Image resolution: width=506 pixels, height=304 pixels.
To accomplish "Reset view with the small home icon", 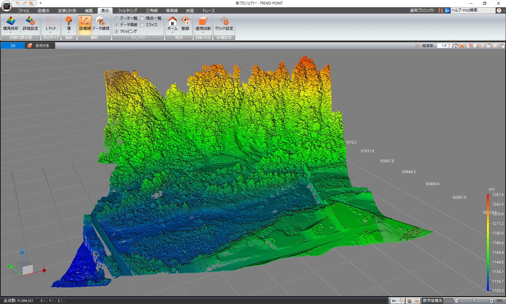I will pyautogui.click(x=456, y=46).
